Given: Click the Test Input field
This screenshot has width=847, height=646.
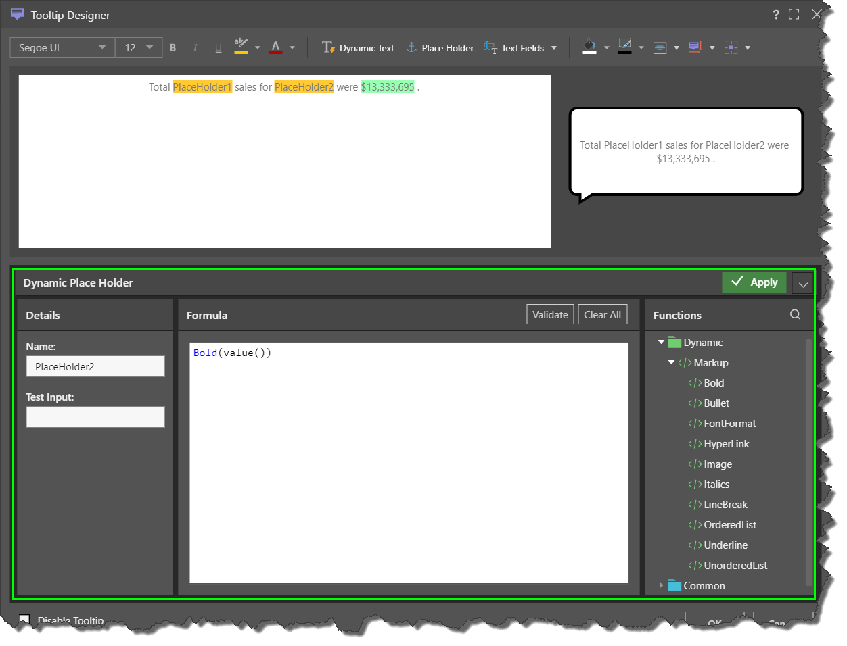Looking at the screenshot, I should 95,417.
